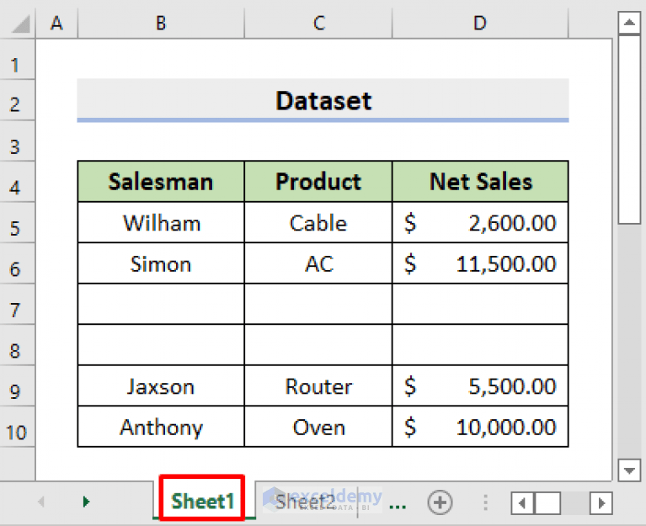This screenshot has width=646, height=526.
Task: Select cell containing Anthony
Action: click(161, 427)
